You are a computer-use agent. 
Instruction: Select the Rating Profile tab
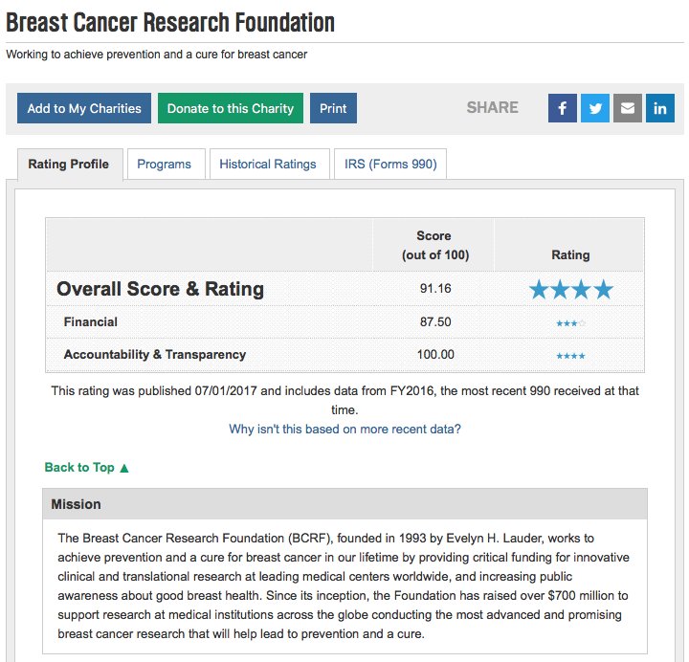[70, 165]
